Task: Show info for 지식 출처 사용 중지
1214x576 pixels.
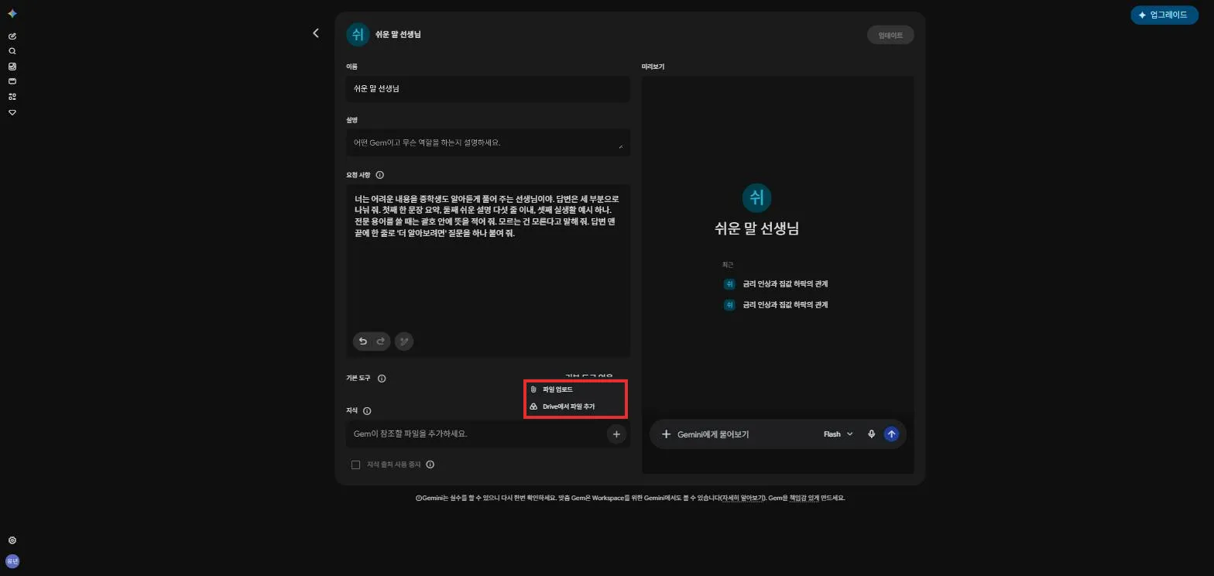Action: [x=430, y=465]
